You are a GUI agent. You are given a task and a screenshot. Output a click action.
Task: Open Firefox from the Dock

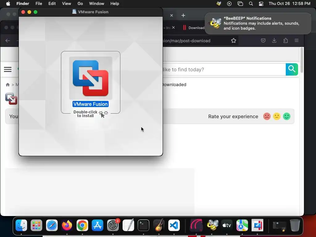click(x=67, y=225)
